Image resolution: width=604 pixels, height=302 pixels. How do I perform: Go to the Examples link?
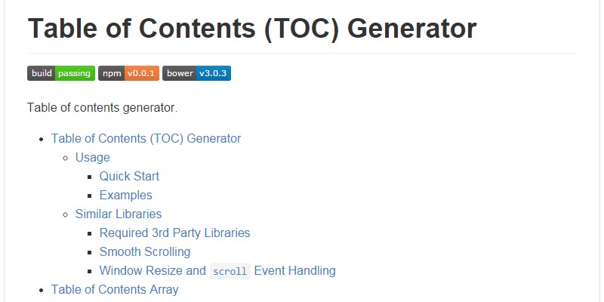(125, 195)
